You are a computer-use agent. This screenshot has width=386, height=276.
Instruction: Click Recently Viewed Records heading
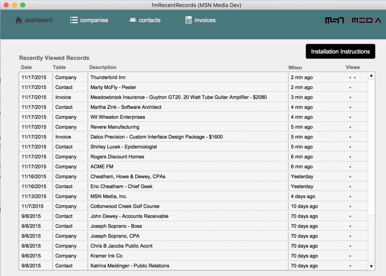[54, 58]
